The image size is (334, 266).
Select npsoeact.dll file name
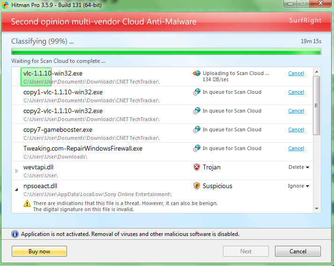(x=40, y=186)
